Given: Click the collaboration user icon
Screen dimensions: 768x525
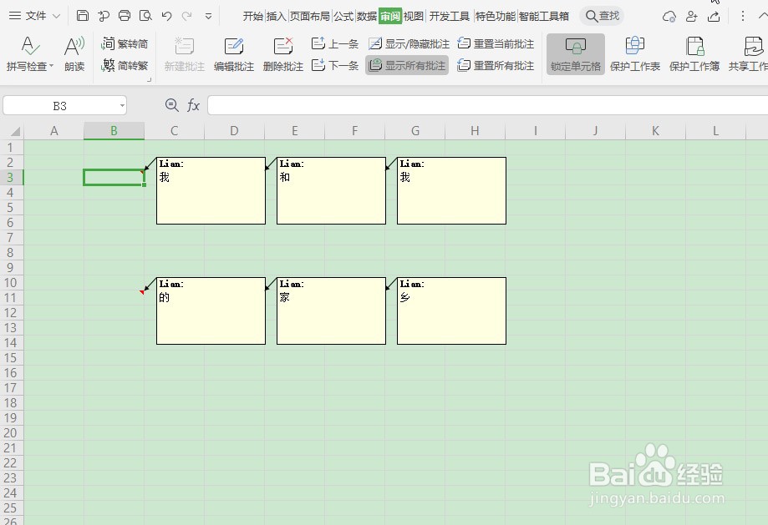Looking at the screenshot, I should 692,17.
